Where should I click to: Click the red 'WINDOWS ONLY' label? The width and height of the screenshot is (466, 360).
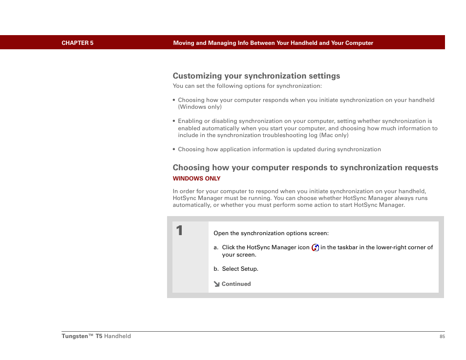click(x=196, y=179)
